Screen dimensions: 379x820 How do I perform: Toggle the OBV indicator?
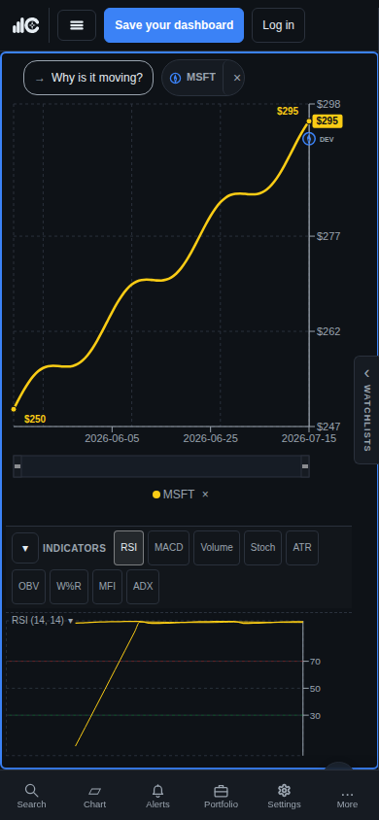[x=29, y=587]
